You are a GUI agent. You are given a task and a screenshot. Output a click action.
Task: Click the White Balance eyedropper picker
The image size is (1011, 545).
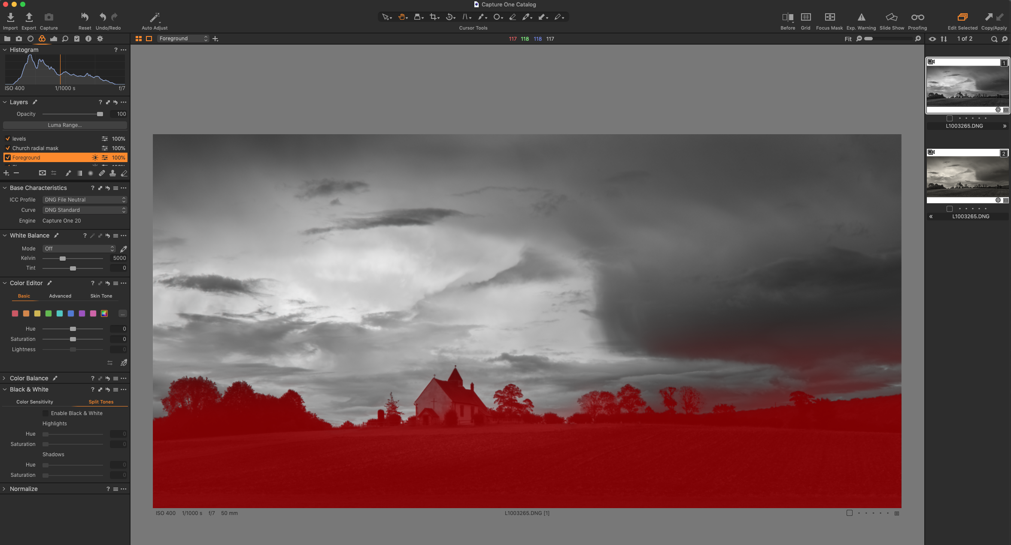[x=124, y=249]
